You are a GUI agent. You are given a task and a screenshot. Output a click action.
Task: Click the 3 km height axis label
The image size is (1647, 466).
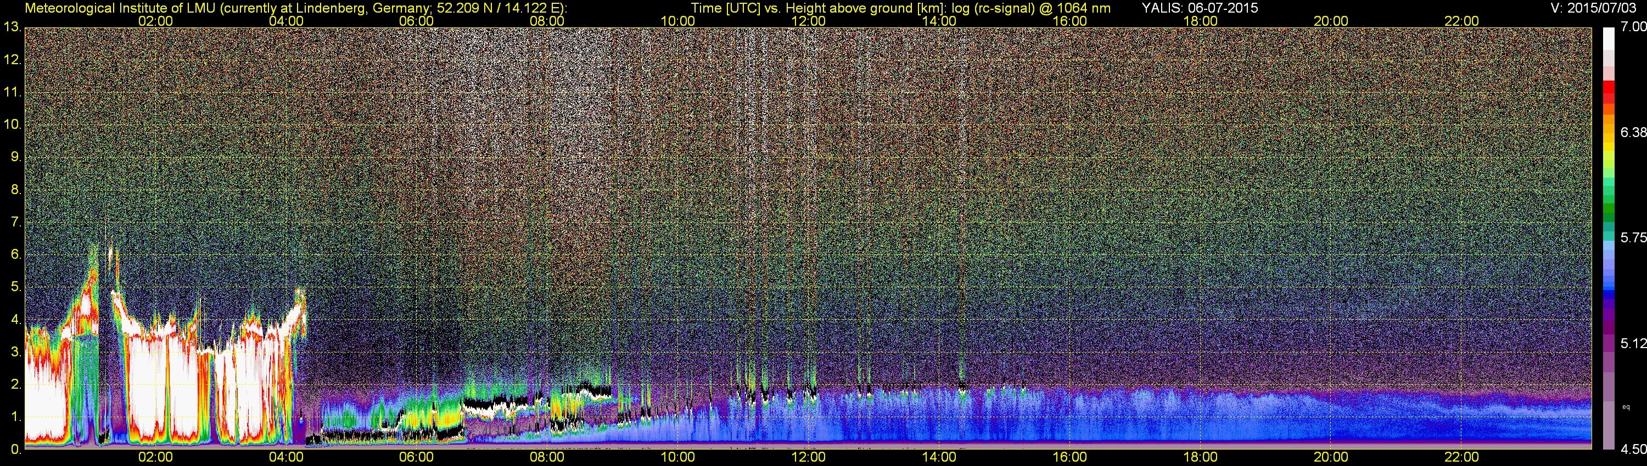click(x=15, y=352)
